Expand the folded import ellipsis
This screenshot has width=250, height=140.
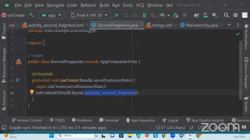point(44,43)
